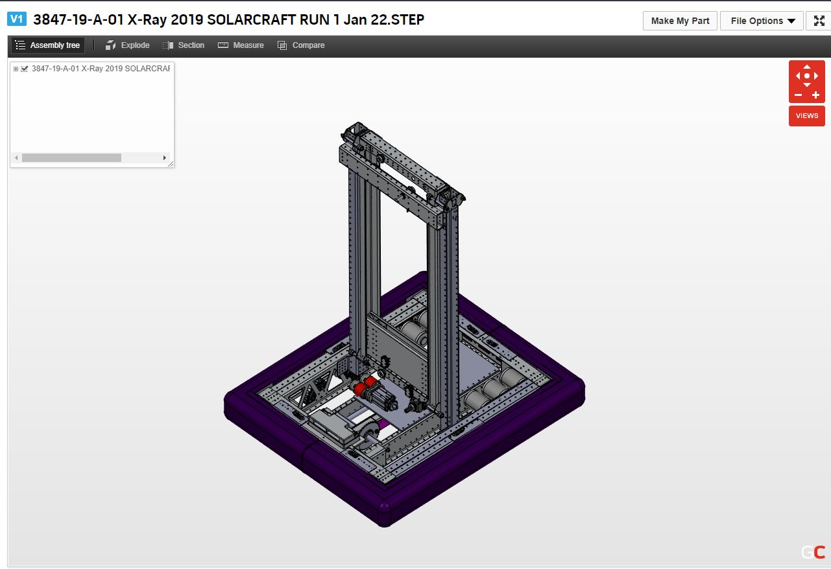Zoom in with the plus icon
The height and width of the screenshot is (569, 831).
click(x=816, y=95)
